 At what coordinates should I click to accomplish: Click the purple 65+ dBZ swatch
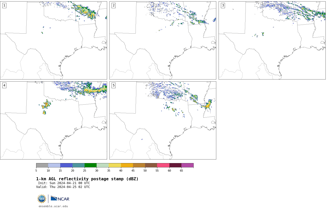(187, 165)
